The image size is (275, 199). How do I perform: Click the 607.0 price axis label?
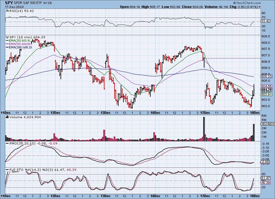pyautogui.click(x=266, y=55)
